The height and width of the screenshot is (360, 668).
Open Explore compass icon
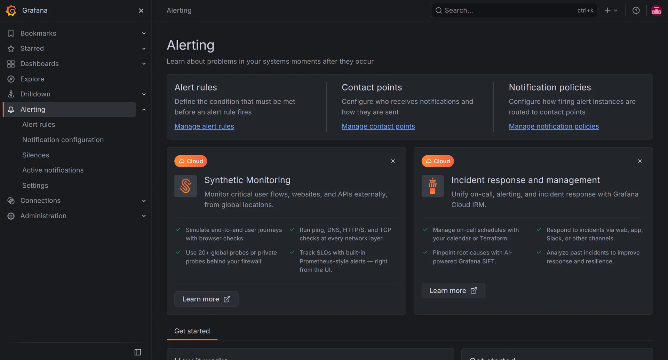[x=11, y=79]
